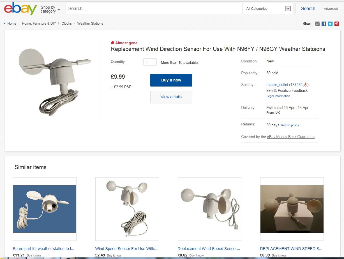This screenshot has width=344, height=259.
Task: Share listing via email icon
Action: click(x=317, y=24)
